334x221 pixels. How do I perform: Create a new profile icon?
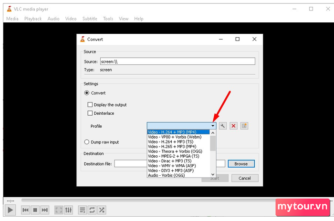pos(244,126)
